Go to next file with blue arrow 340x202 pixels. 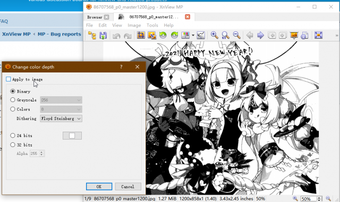pos(260,35)
